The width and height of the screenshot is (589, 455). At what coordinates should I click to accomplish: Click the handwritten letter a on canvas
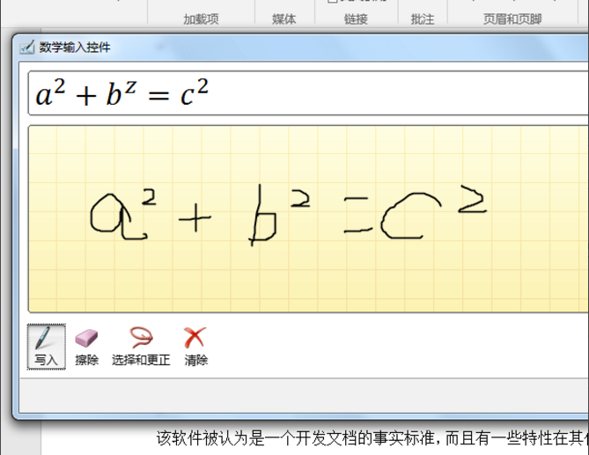click(x=118, y=216)
